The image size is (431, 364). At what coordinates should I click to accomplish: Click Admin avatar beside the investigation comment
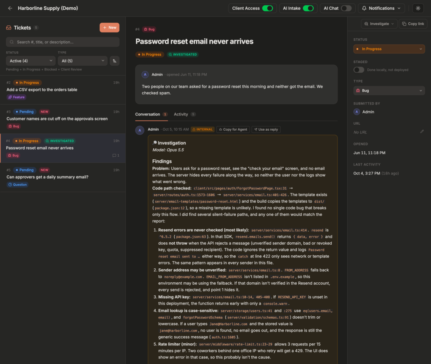[140, 130]
